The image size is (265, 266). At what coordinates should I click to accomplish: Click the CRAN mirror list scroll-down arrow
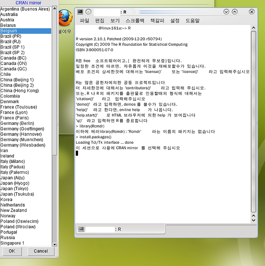(x=54, y=245)
